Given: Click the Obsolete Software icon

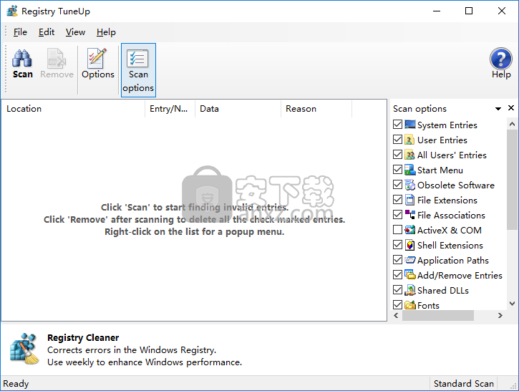Looking at the screenshot, I should tap(409, 185).
